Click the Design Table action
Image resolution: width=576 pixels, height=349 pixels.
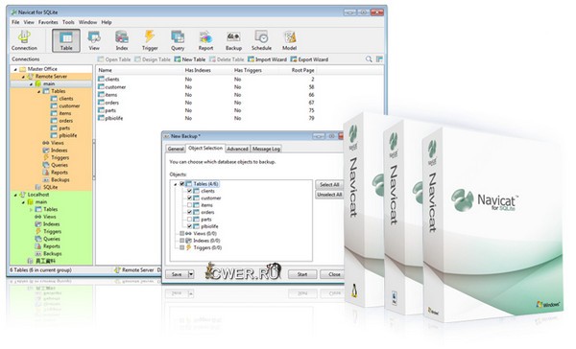click(x=153, y=59)
